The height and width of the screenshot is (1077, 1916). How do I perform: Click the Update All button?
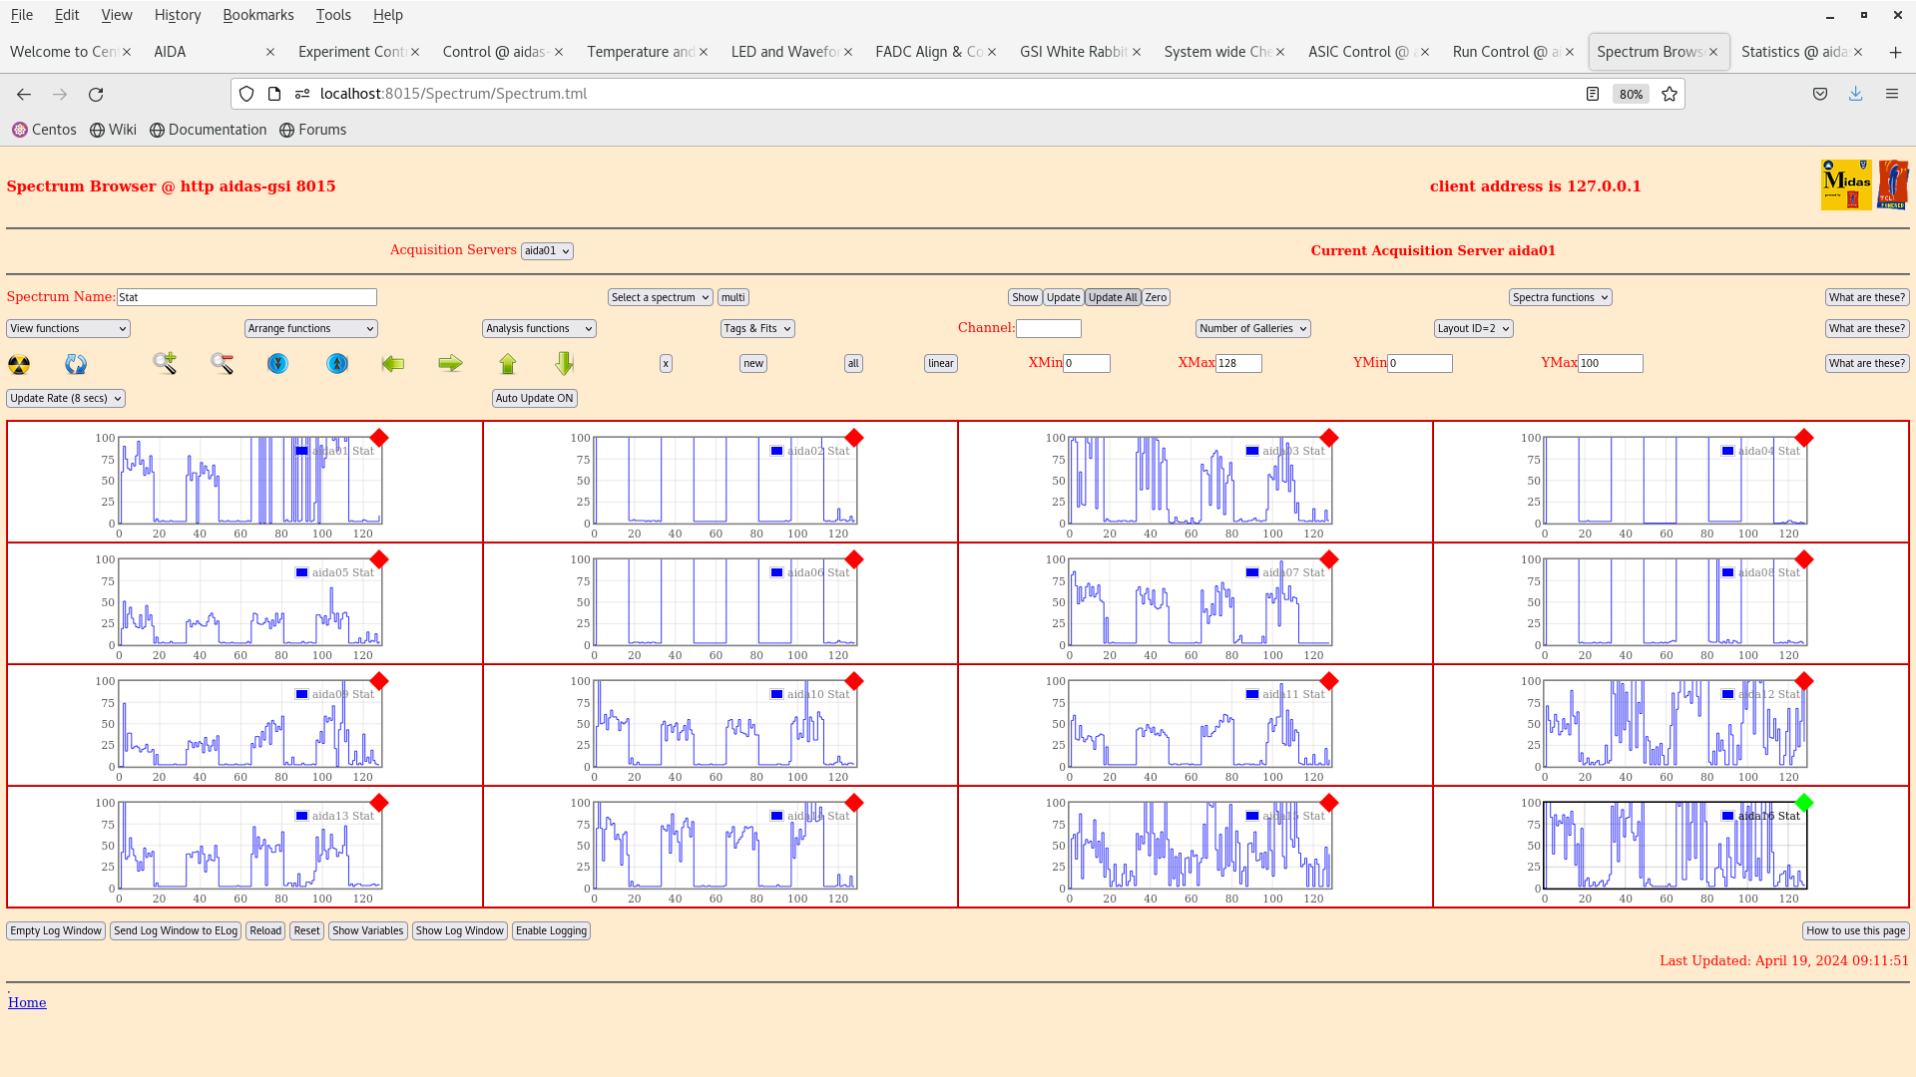(1113, 297)
